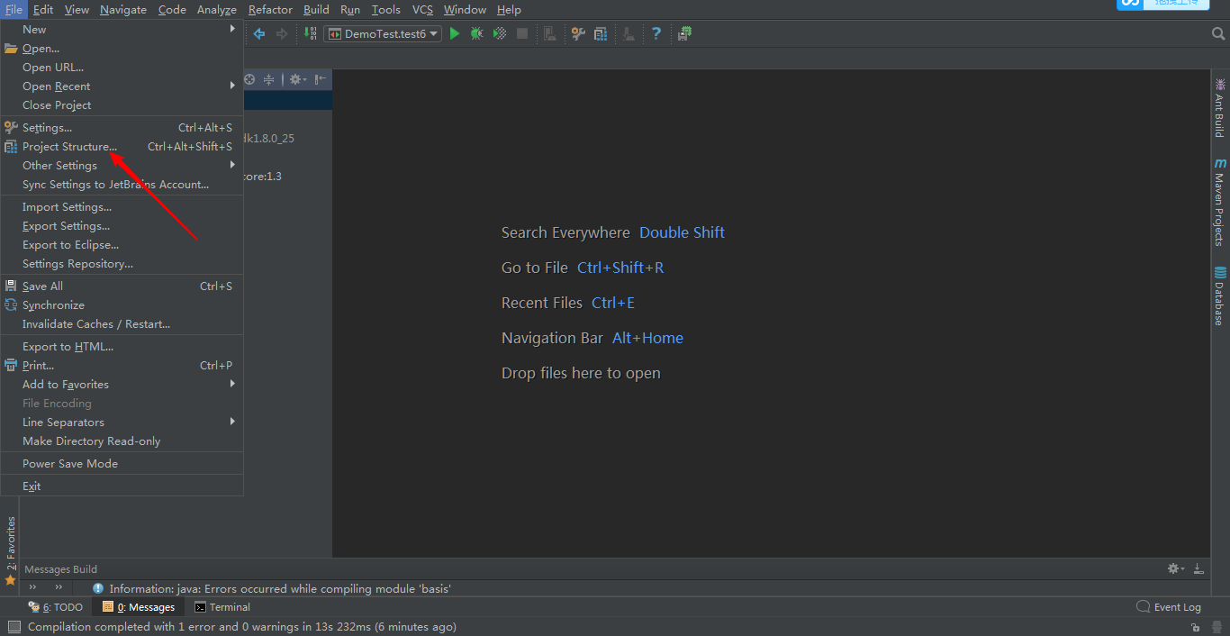Expand the Other Settings submenu
The width and height of the screenshot is (1230, 636).
(122, 165)
